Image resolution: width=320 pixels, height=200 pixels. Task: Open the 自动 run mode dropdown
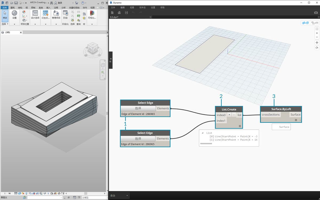119,195
